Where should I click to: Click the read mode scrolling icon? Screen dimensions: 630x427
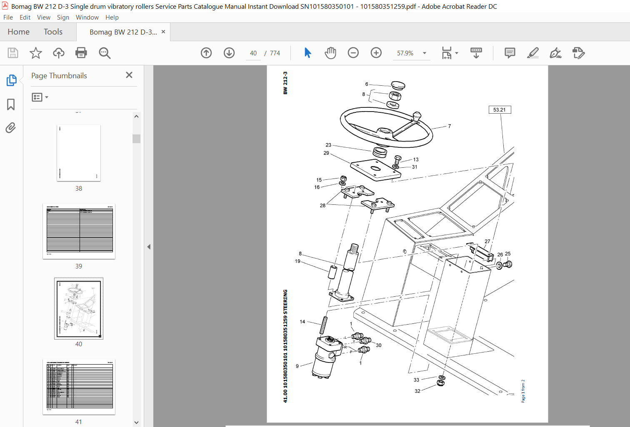pos(476,53)
